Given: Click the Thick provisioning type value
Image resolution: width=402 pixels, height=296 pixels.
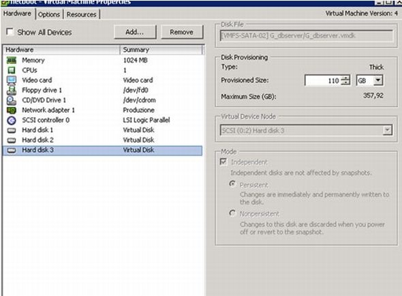Looking at the screenshot, I should (376, 68).
